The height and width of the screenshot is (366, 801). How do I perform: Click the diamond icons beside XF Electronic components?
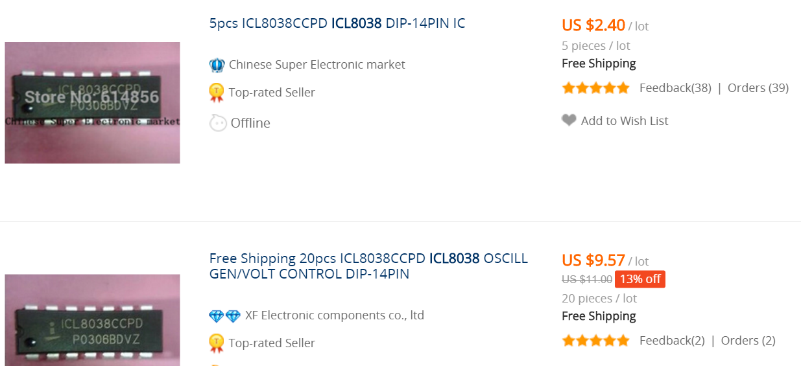tap(224, 316)
